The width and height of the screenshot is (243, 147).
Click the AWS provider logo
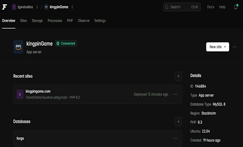[18, 47]
